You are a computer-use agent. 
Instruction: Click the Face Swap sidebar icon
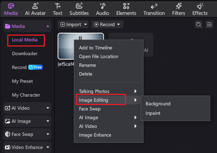click(8, 134)
